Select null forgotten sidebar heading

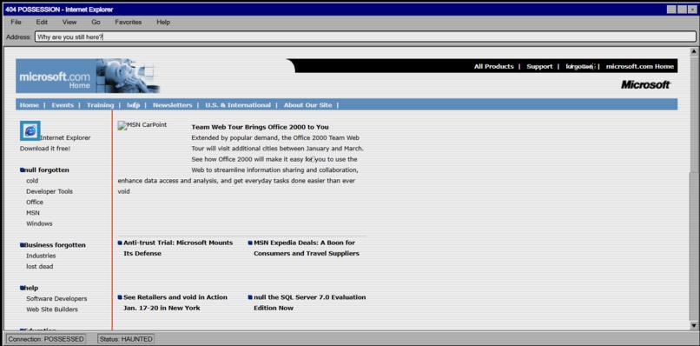click(x=46, y=170)
